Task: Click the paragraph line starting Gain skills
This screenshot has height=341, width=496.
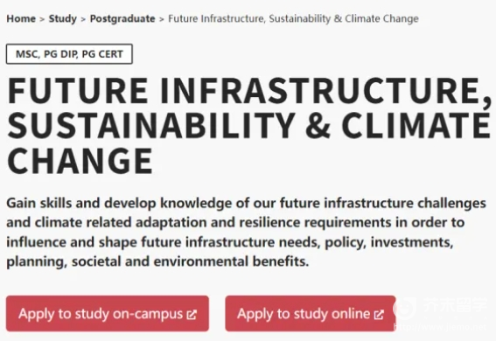Action: pos(246,203)
